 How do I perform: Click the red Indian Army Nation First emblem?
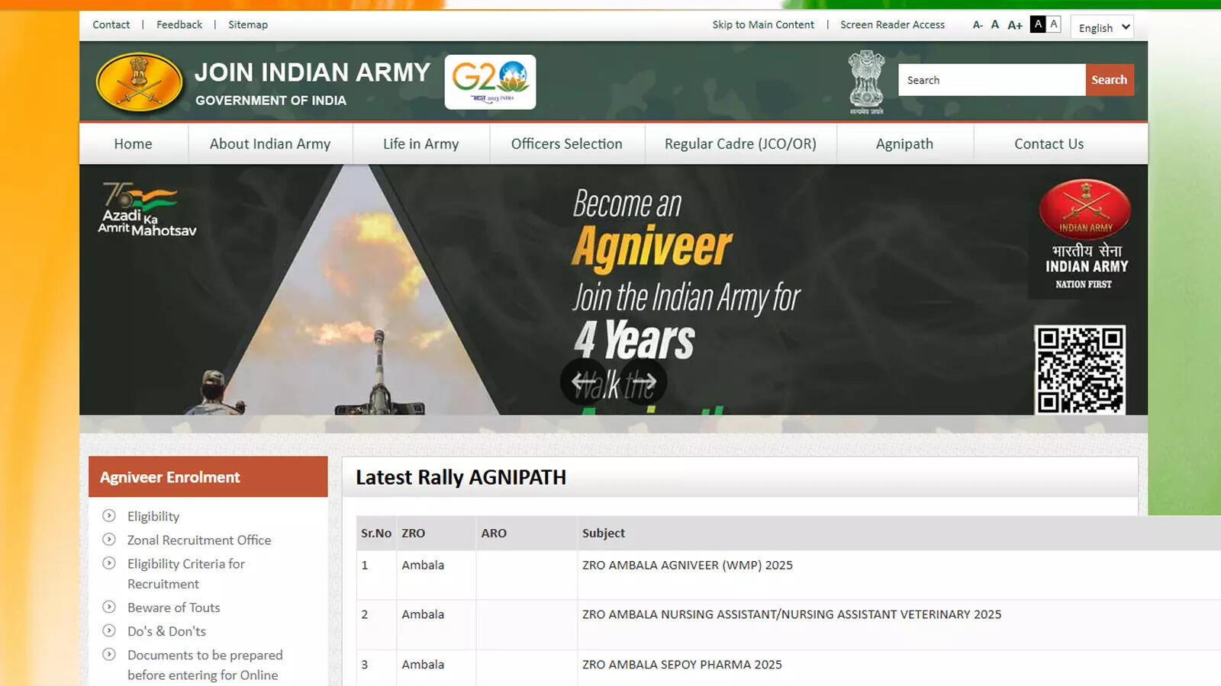pos(1085,236)
